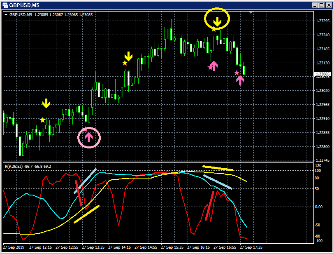Click the R(9,26,52) indicator label

coord(14,166)
